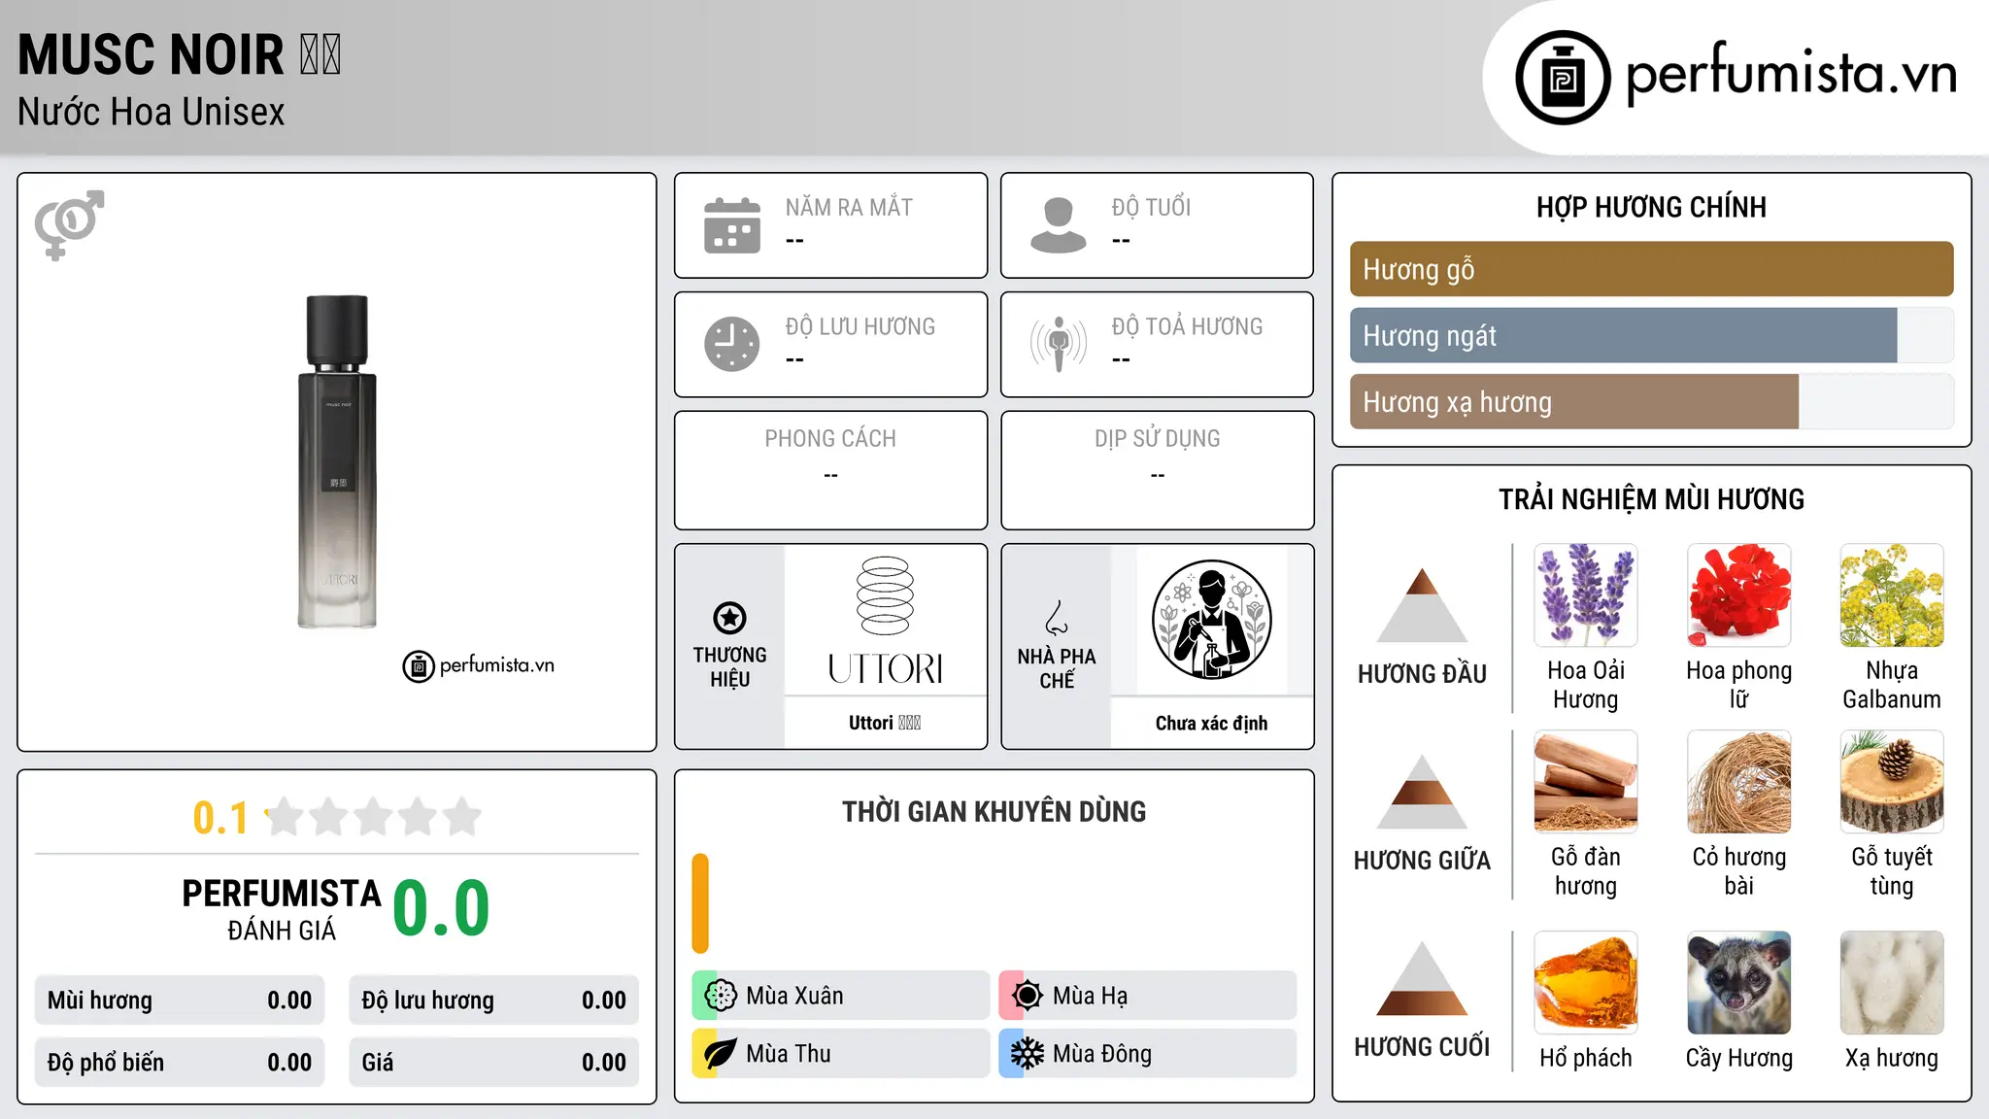Click the 0.1 star rating value
Screen dimensions: 1989x1119
pyautogui.click(x=220, y=818)
